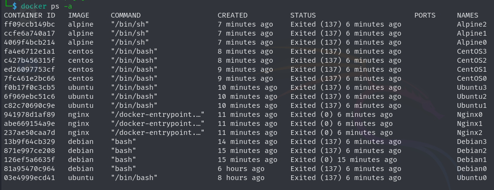This screenshot has height=190, width=494.
Task: Select container ID 941978d1af89
Action: coord(29,114)
